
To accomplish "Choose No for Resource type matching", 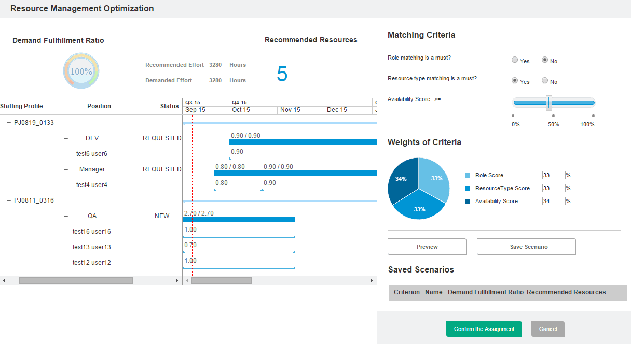I will click(x=545, y=81).
